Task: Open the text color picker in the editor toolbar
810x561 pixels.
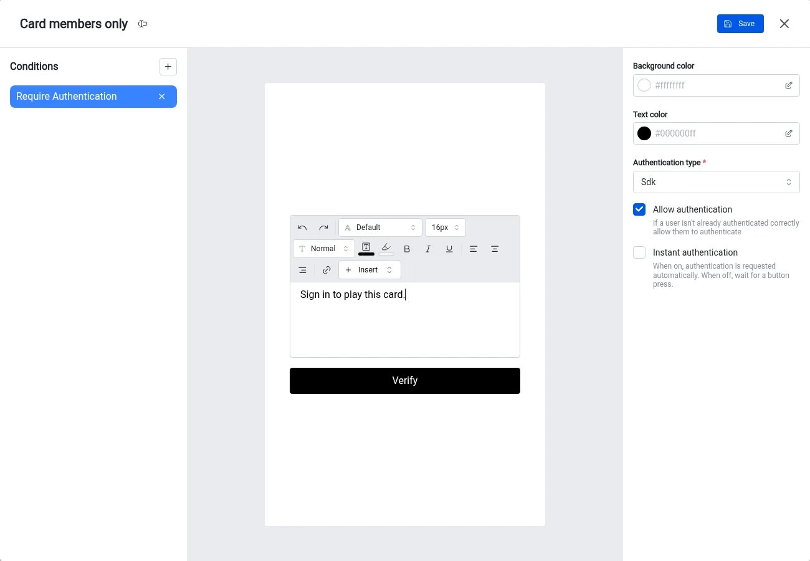Action: tap(366, 249)
